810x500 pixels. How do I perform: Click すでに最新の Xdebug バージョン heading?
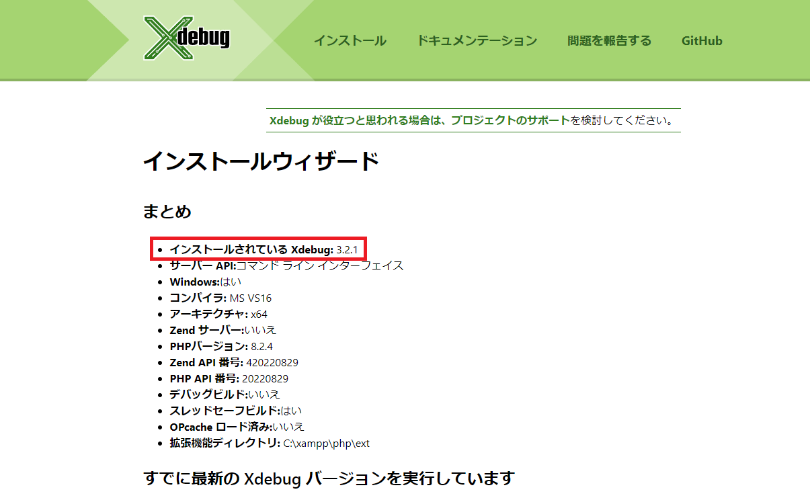[329, 478]
